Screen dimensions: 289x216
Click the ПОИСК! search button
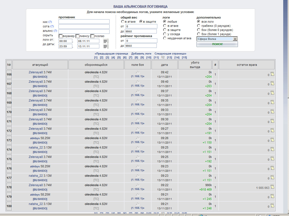pos(217,44)
